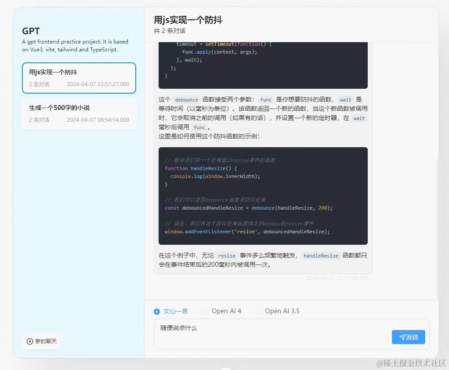Click the inline code snippet wait
Screen dimensions: 449x370
(x=345, y=99)
